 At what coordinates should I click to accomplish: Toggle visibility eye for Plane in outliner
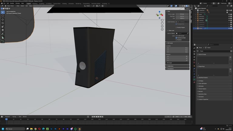[x=229, y=29]
